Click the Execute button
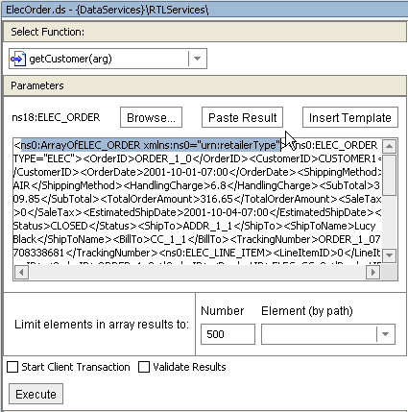The height and width of the screenshot is (412, 408). (36, 394)
